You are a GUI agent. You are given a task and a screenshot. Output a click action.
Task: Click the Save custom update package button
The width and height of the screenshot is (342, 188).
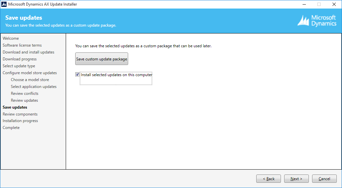102,59
